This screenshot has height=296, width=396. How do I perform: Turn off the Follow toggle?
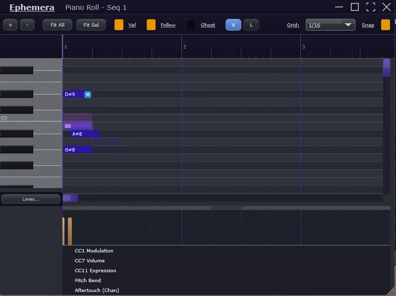pos(151,25)
